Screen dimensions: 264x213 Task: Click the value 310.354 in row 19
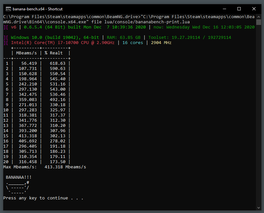(28, 157)
